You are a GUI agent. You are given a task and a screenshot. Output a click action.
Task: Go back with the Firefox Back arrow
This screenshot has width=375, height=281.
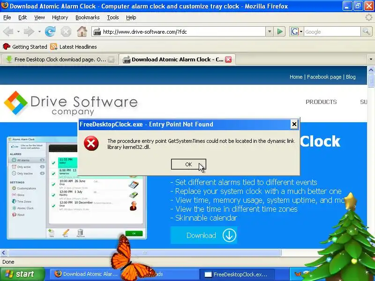pos(8,31)
